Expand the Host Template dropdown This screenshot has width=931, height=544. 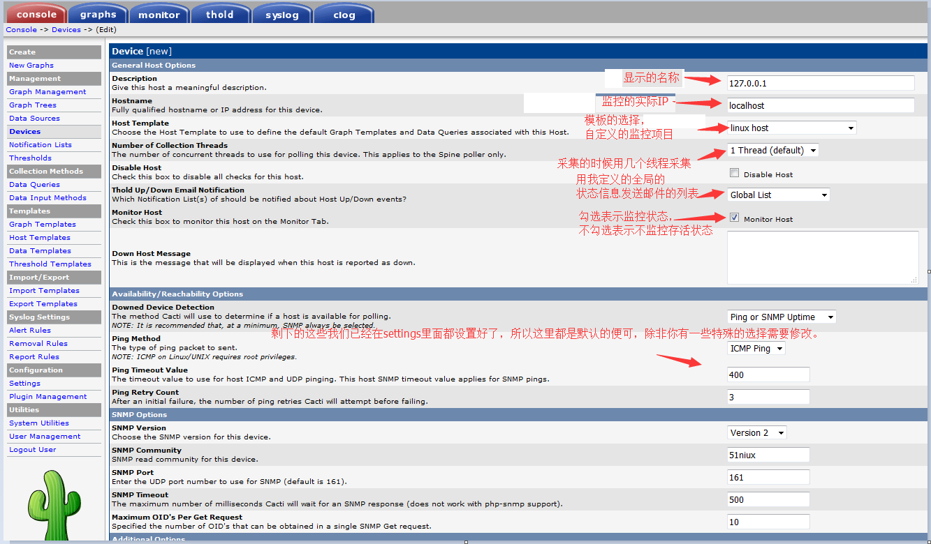pos(791,128)
